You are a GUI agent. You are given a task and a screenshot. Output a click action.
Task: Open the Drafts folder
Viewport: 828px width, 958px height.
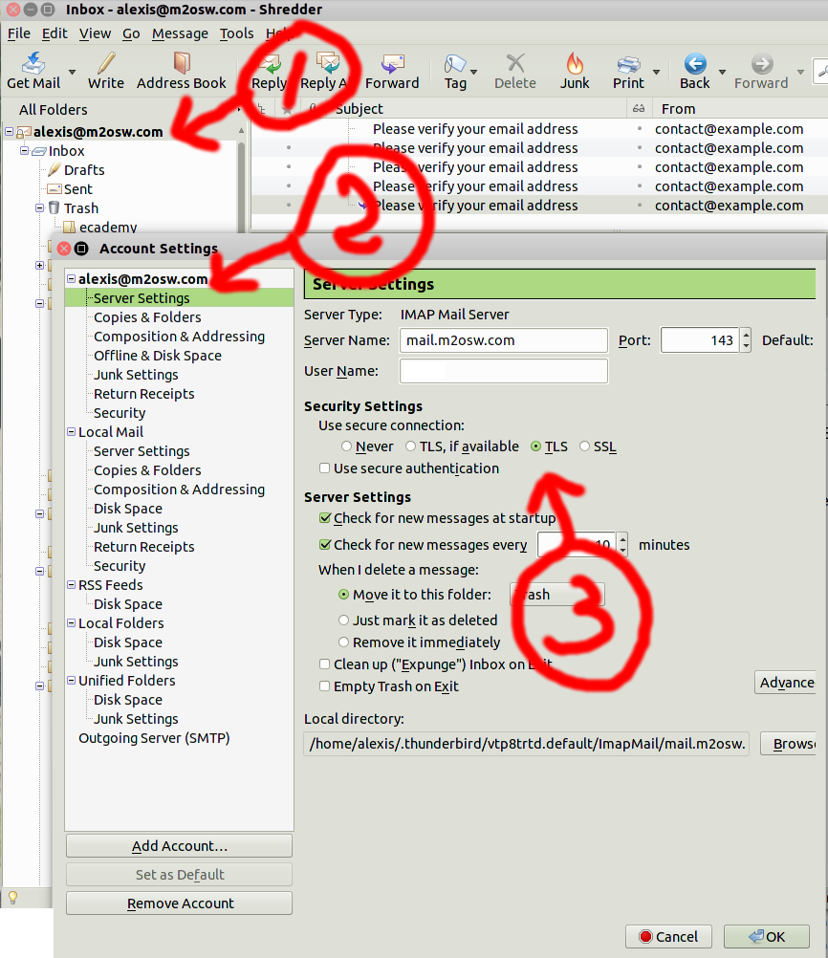point(84,170)
